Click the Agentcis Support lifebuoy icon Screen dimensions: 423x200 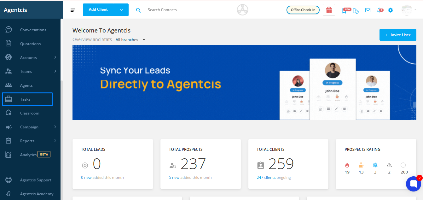coord(9,180)
